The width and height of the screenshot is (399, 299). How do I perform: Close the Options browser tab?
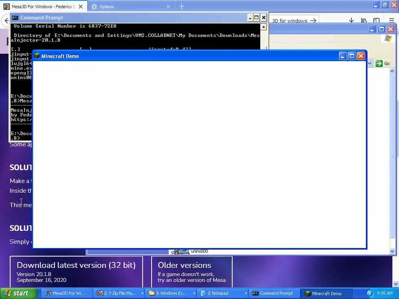168,7
